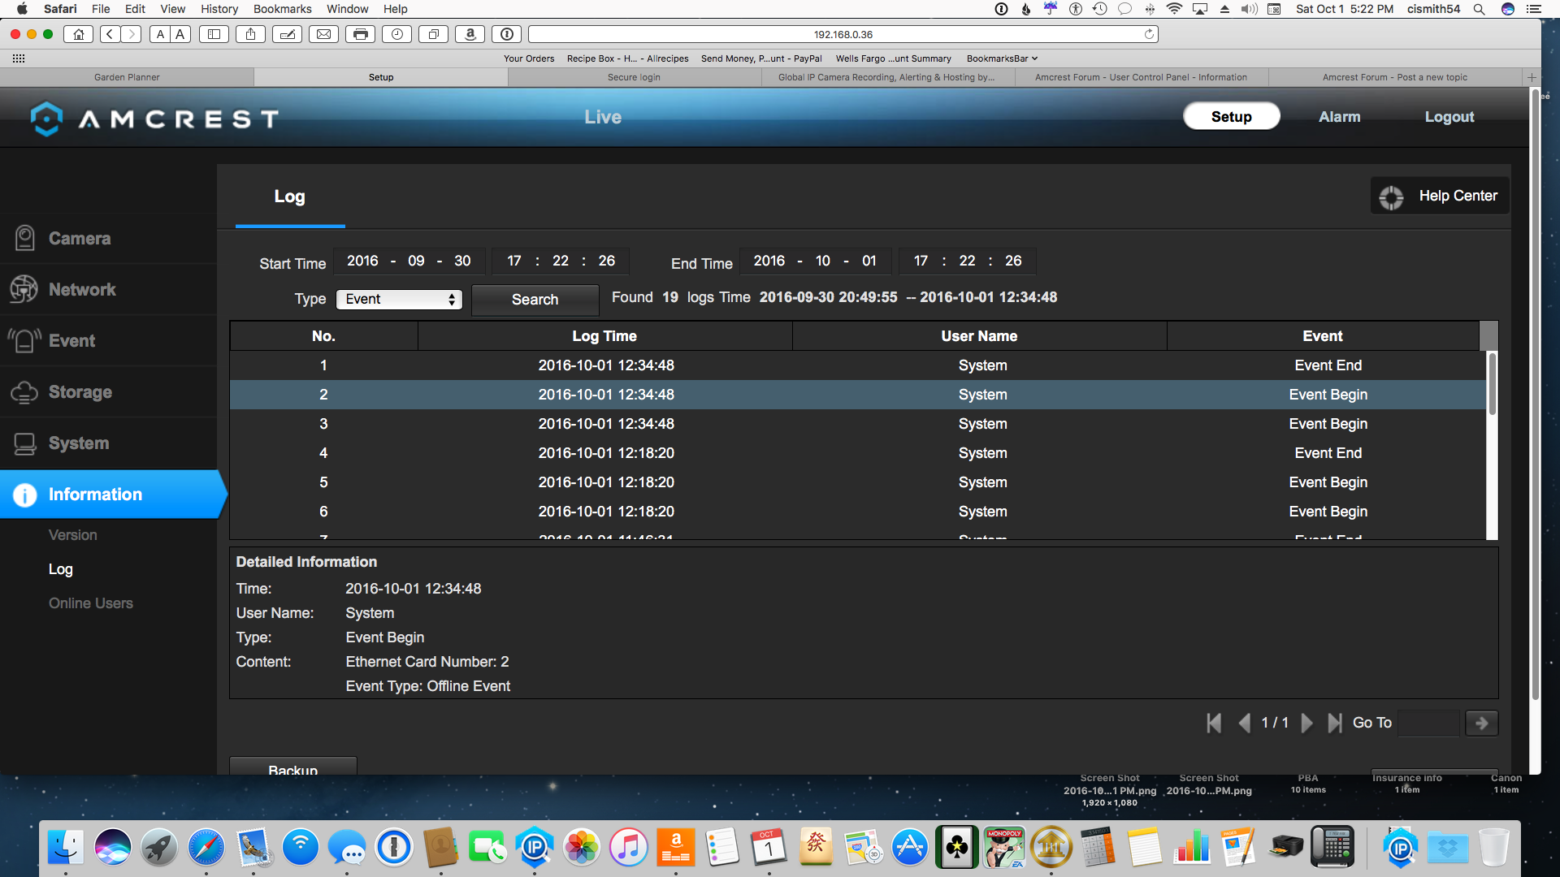Click the log table scrollbar

[x=1492, y=383]
